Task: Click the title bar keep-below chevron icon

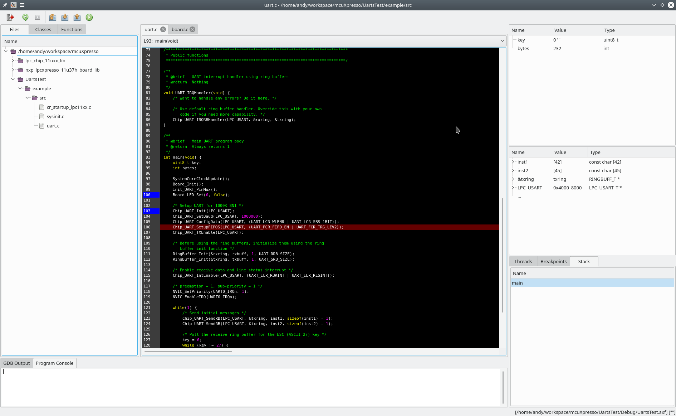Action: 654,5
